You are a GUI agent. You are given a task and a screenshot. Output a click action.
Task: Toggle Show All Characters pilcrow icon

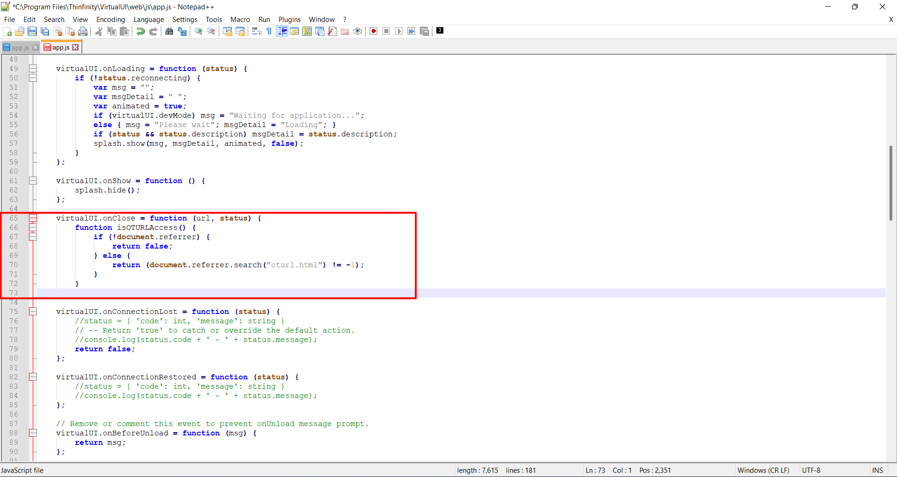tap(269, 31)
